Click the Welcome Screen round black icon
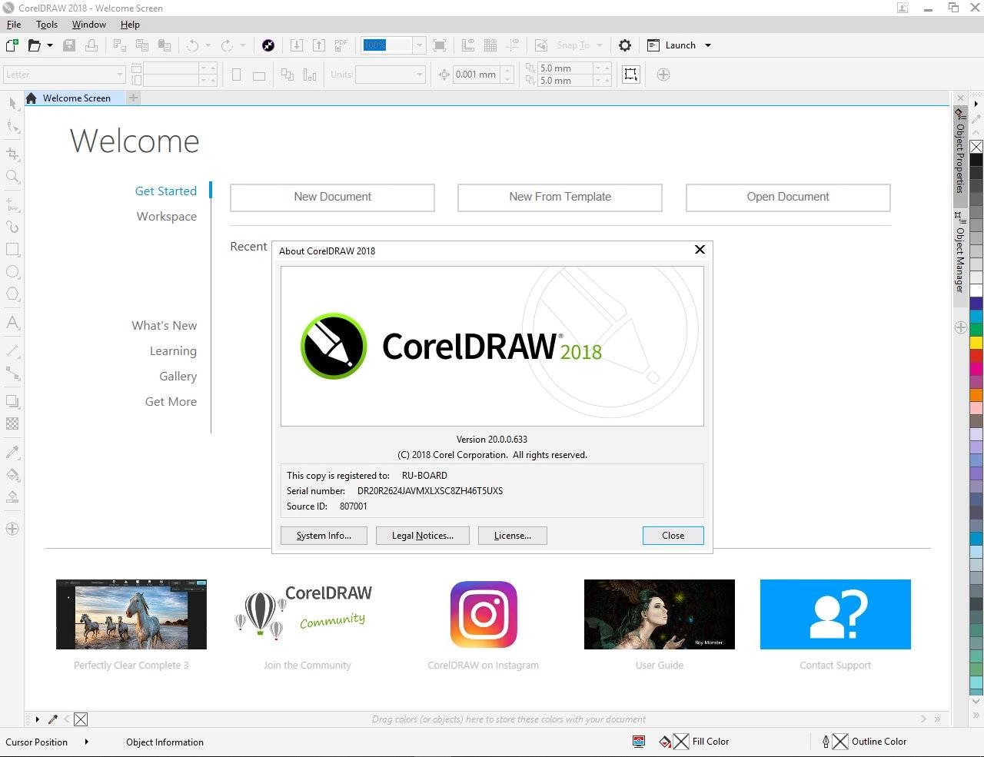Viewport: 984px width, 757px height. [268, 45]
